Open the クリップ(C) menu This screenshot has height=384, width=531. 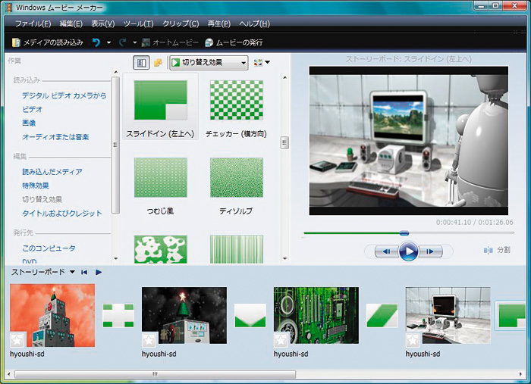[x=182, y=23]
